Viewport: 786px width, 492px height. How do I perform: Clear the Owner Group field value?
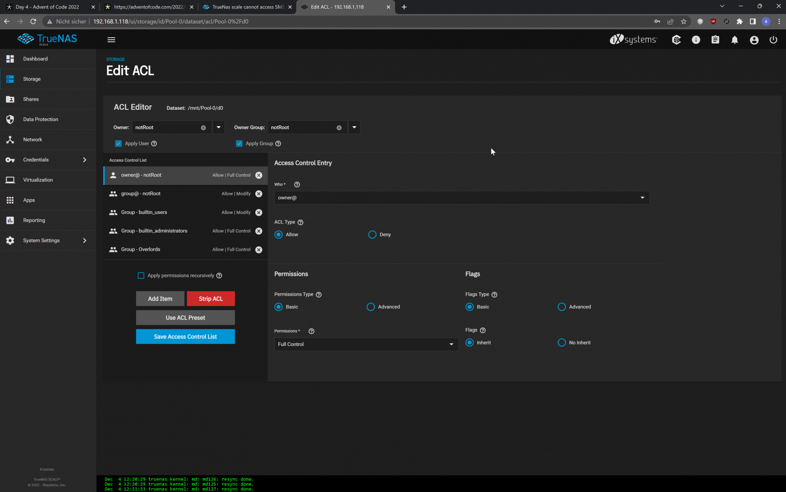(x=339, y=128)
